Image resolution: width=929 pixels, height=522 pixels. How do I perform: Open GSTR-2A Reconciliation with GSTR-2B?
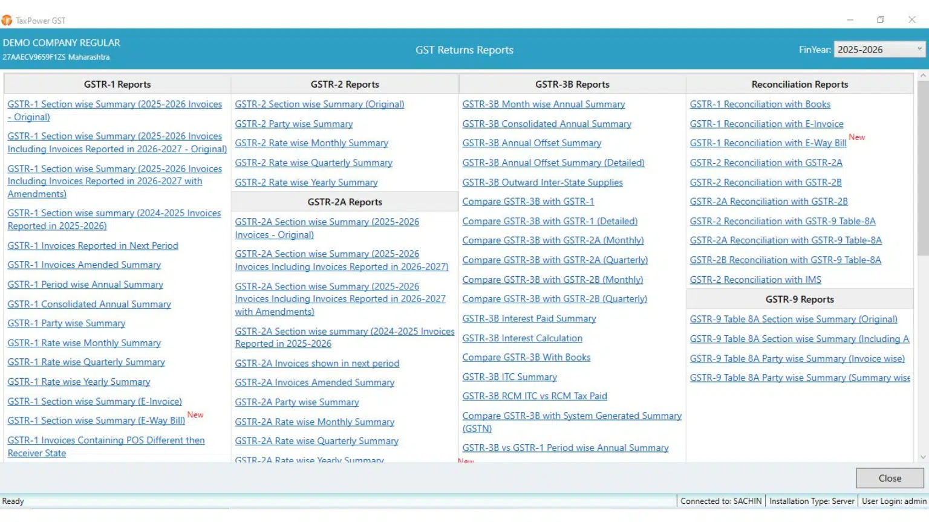click(769, 202)
